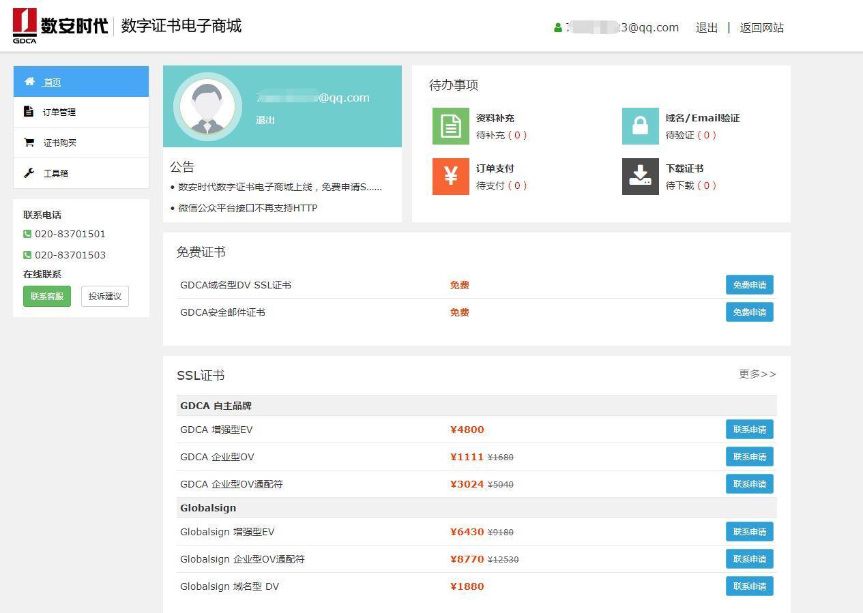This screenshot has height=613, width=863.
Task: Click 退出 to log out
Action: click(x=706, y=27)
